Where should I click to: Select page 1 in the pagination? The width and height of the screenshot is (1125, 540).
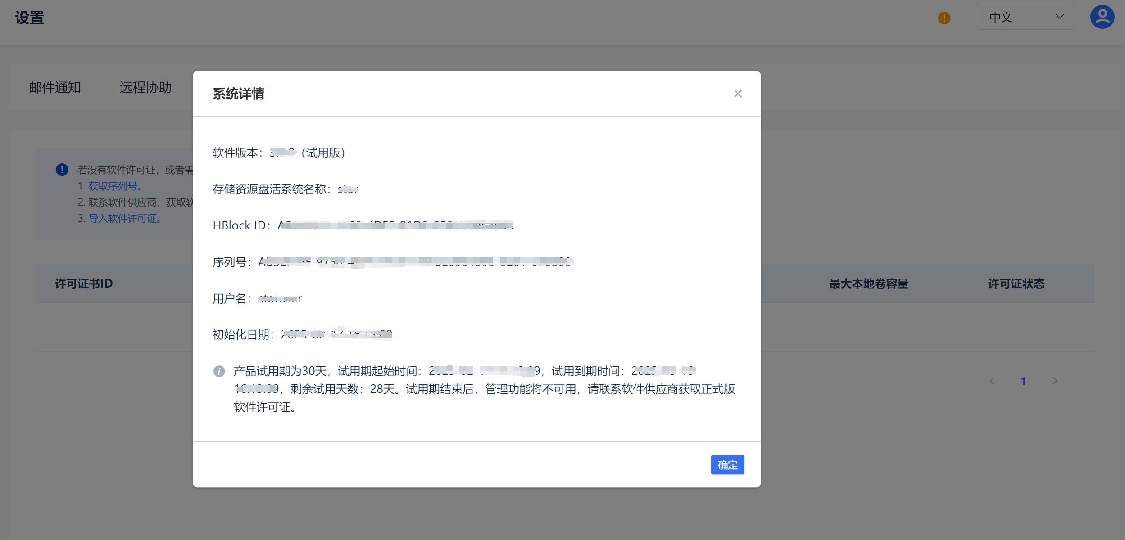click(1023, 381)
